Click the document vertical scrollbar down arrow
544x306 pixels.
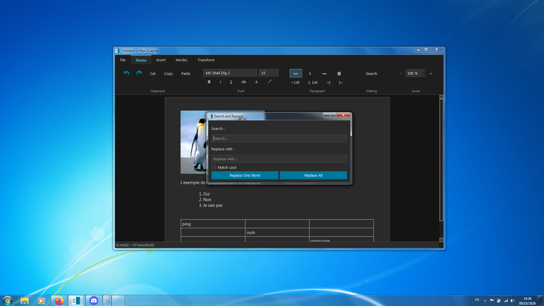[x=441, y=240]
